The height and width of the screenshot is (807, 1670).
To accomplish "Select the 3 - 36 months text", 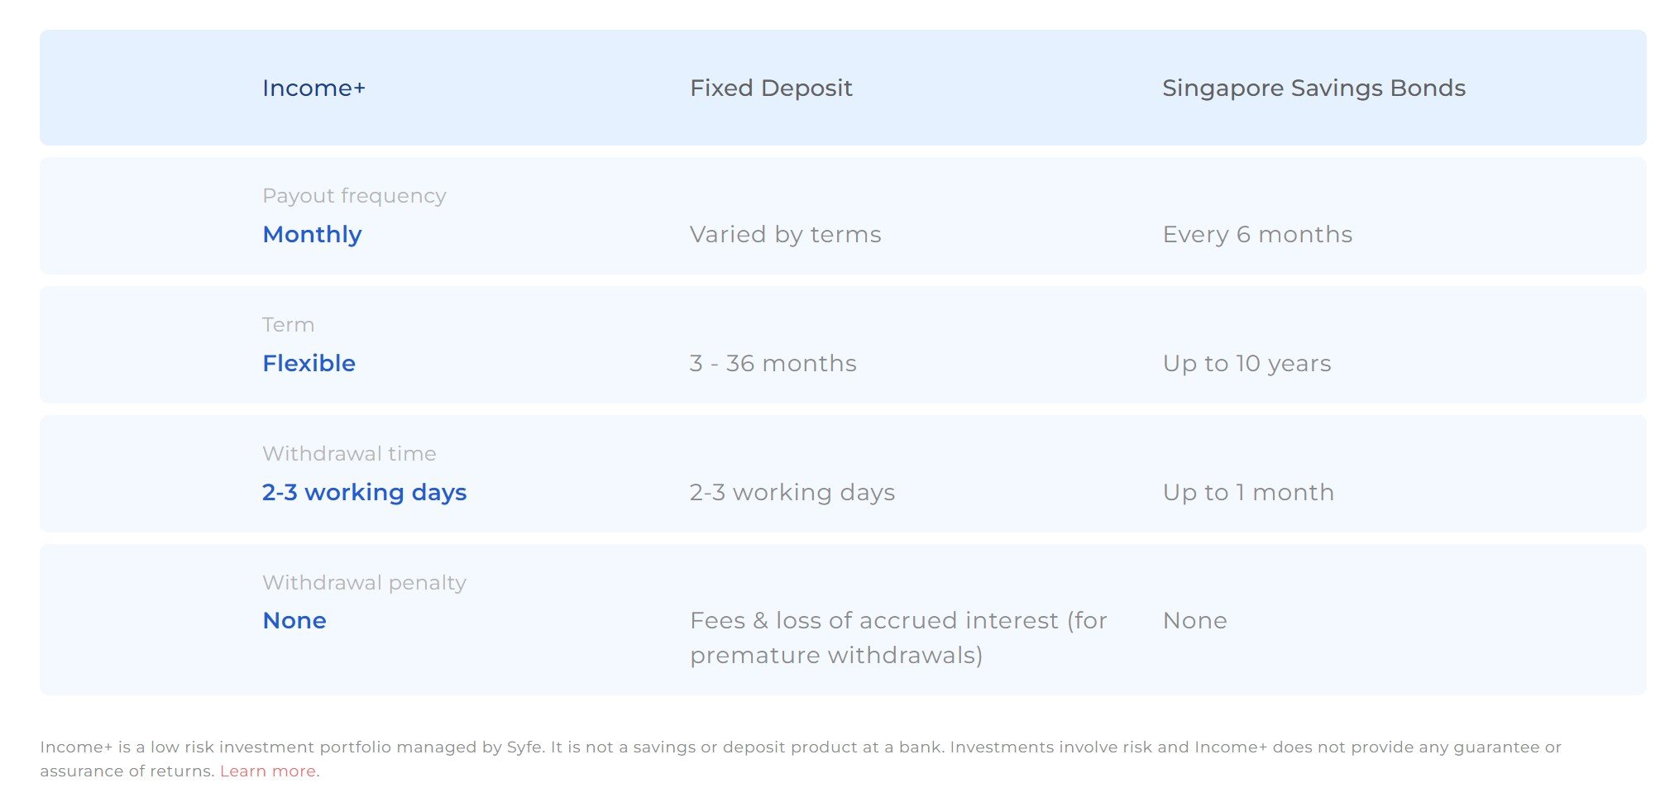I will (773, 364).
